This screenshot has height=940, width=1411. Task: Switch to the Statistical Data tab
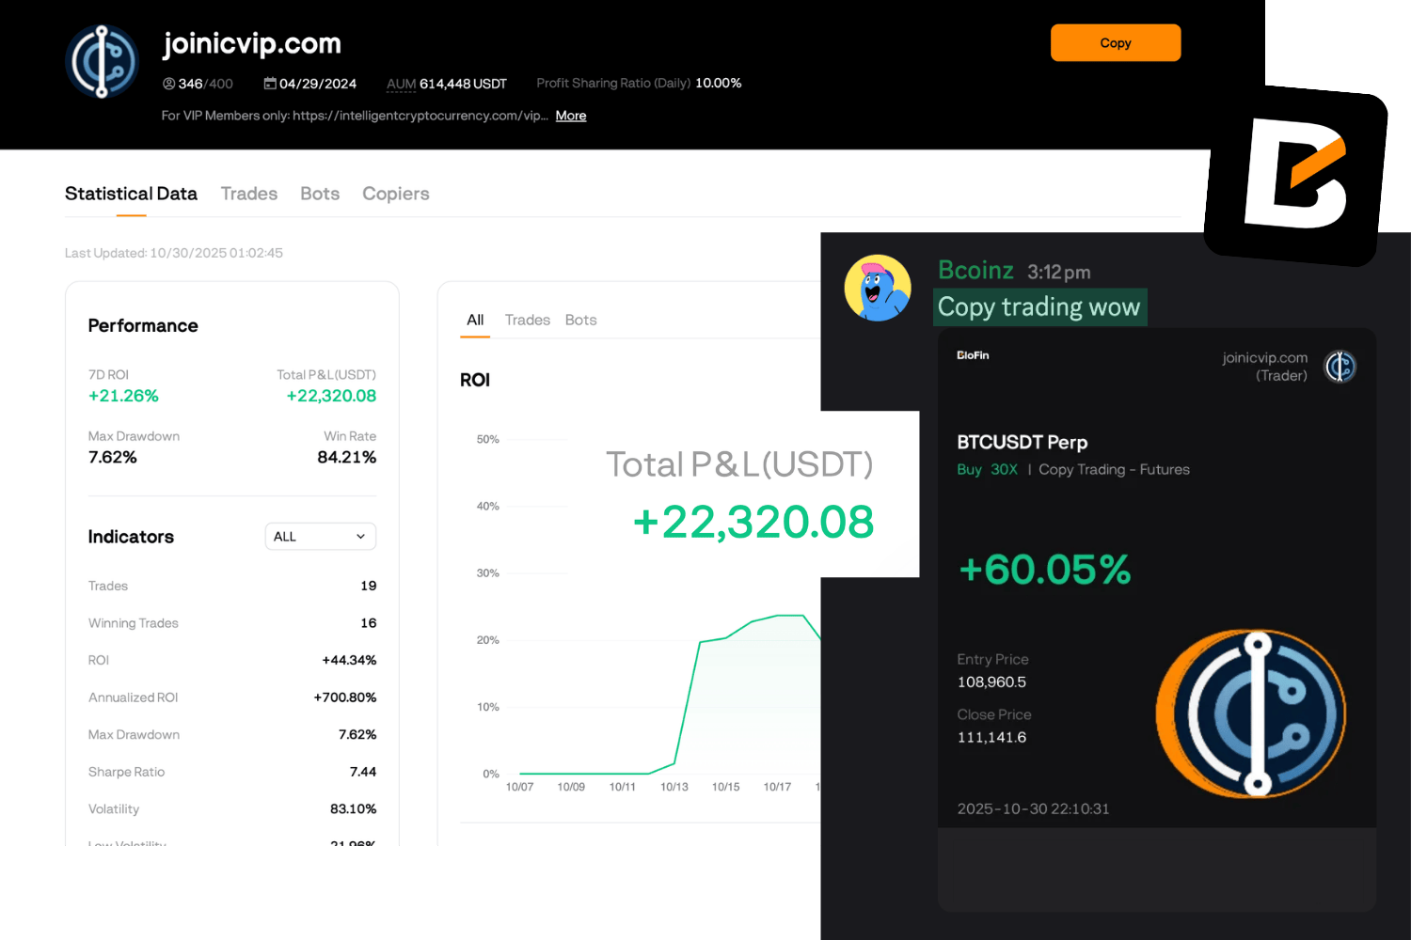click(131, 194)
